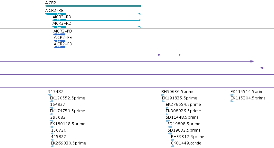Select the arrow glyph under EK115204.5prime
The height and width of the screenshot is (148, 274).
(x=232, y=101)
